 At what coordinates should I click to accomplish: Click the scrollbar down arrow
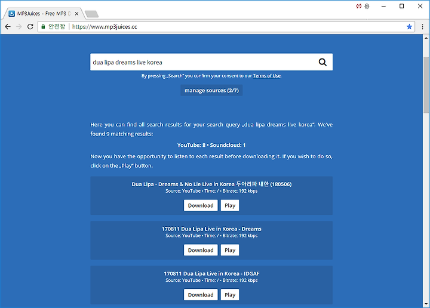point(426,304)
